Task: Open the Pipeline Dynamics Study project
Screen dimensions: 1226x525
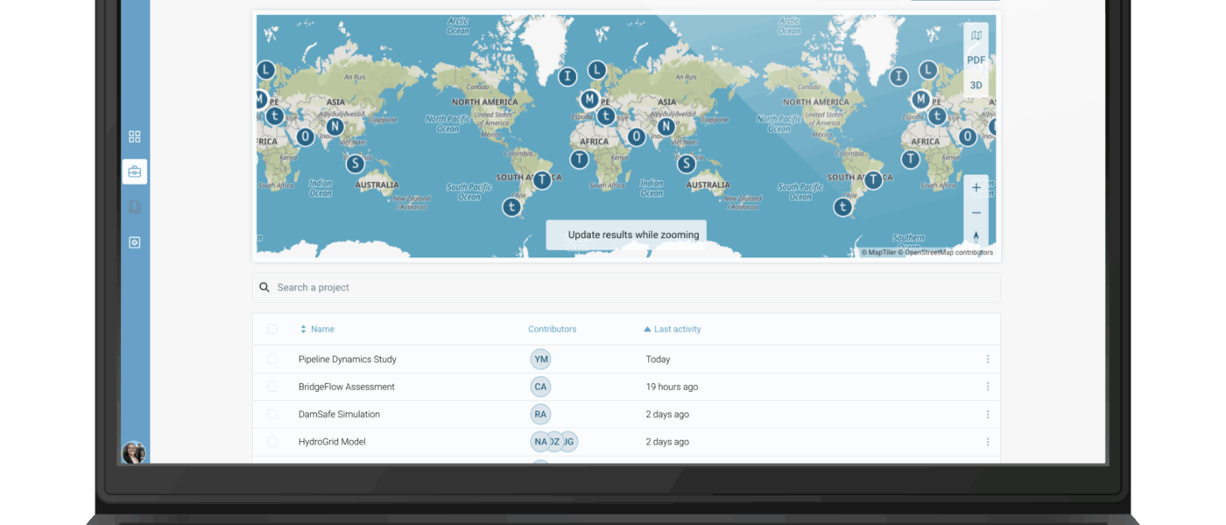Action: coord(347,360)
